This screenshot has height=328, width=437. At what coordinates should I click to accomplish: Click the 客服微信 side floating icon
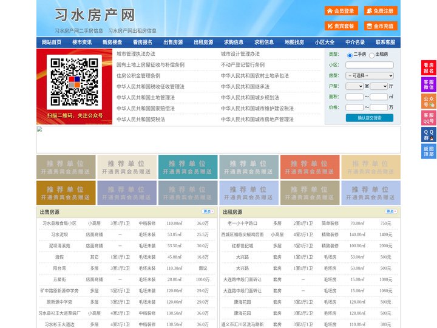(x=429, y=84)
